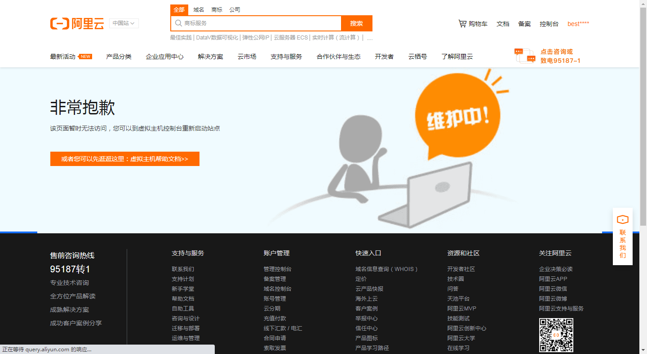The image size is (647, 354).
Task: Select the 商标 search tab
Action: tap(217, 10)
